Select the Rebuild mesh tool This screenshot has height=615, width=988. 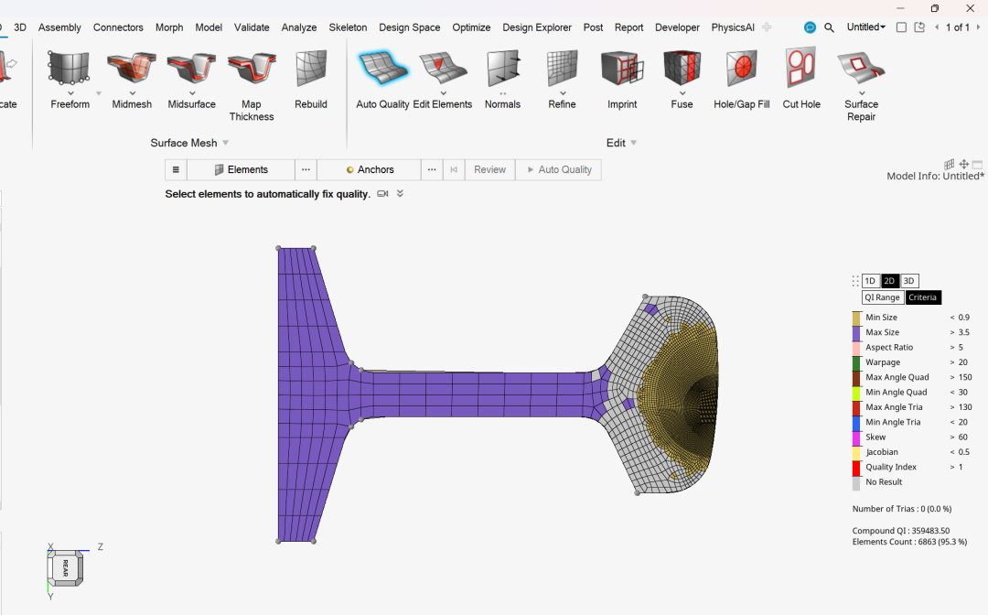click(311, 68)
